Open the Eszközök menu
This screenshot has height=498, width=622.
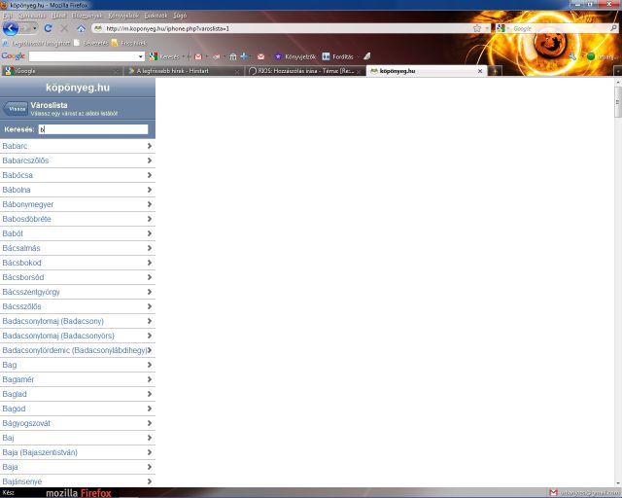pos(155,16)
